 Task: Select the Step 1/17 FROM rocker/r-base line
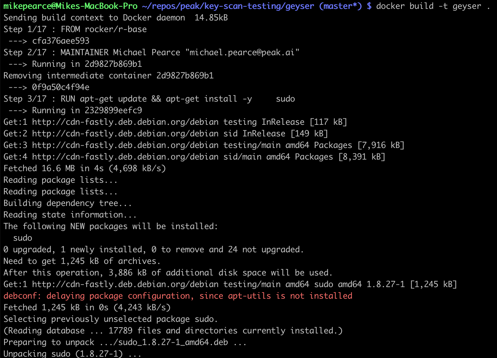75,29
